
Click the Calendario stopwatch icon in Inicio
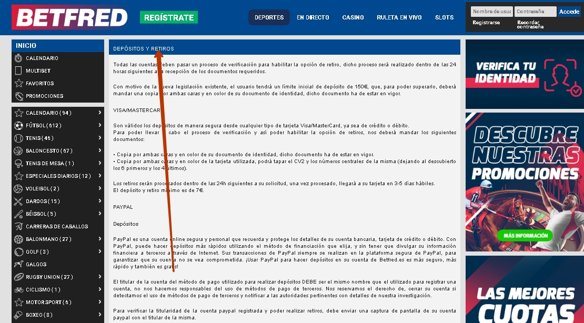tap(18, 58)
